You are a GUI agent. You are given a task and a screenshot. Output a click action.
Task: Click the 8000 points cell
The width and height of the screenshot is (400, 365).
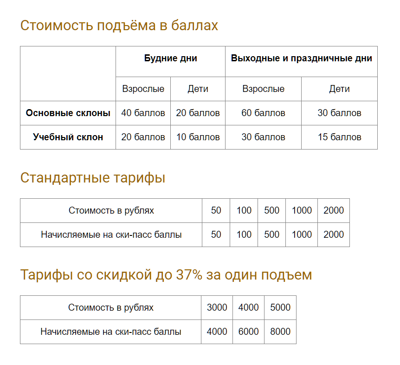coord(280,332)
